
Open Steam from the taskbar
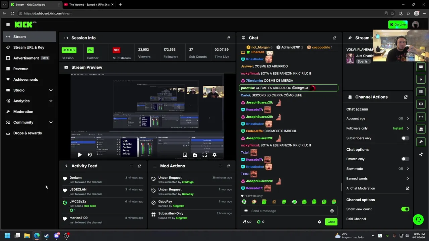click(x=46, y=236)
